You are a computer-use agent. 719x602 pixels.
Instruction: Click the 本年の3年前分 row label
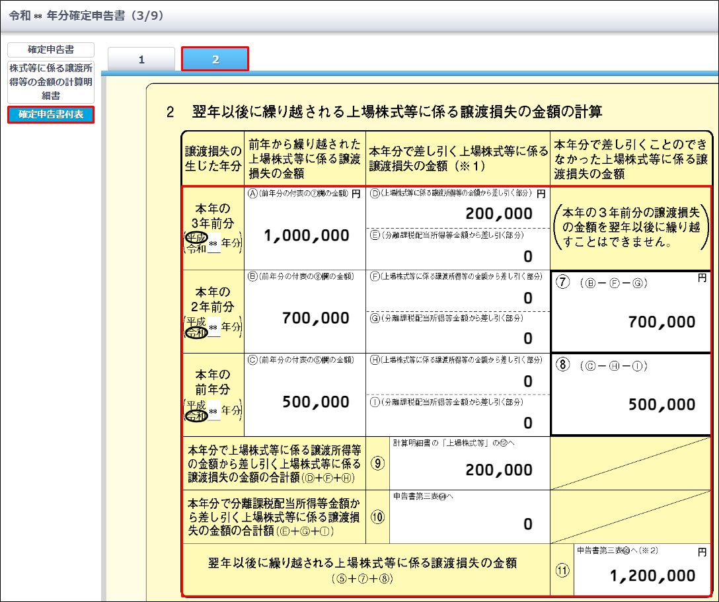tap(213, 216)
